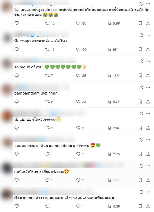154x212 pixels.
Task: Open the Grok circle-slash icon on 'so proud of you!' tweet
Action: [x=141, y=61]
